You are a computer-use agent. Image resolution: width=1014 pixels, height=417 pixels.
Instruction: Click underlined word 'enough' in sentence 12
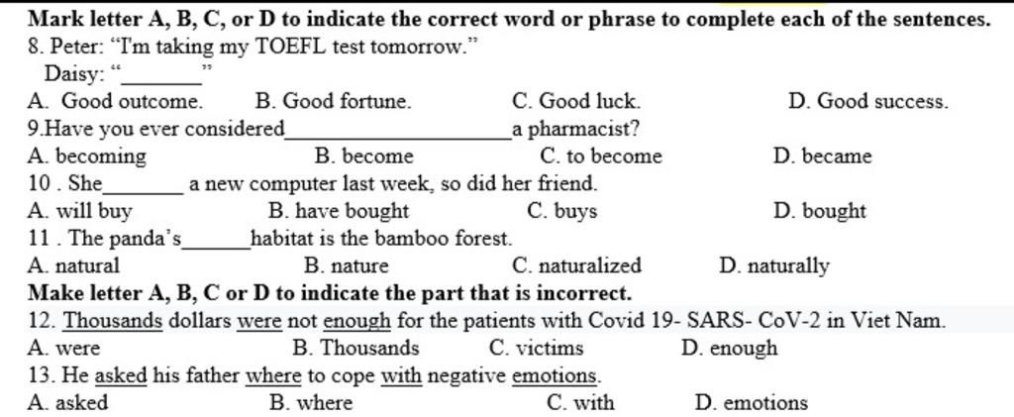(x=356, y=320)
